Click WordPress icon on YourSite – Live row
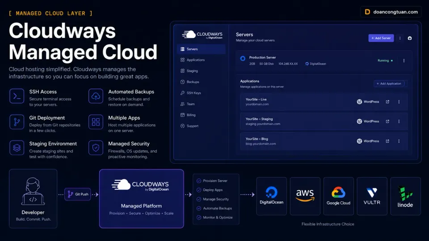Screen dimensions: 429x241 click(x=359, y=102)
